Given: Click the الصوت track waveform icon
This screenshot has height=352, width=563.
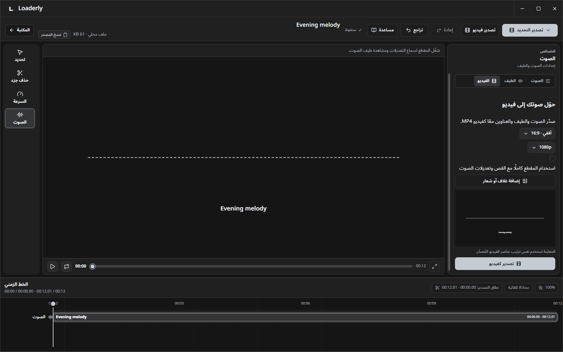Looking at the screenshot, I should [50, 317].
